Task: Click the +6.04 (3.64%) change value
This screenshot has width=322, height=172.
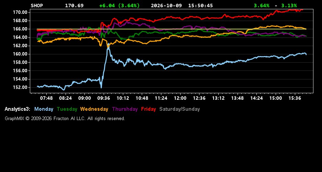Action: (x=119, y=6)
